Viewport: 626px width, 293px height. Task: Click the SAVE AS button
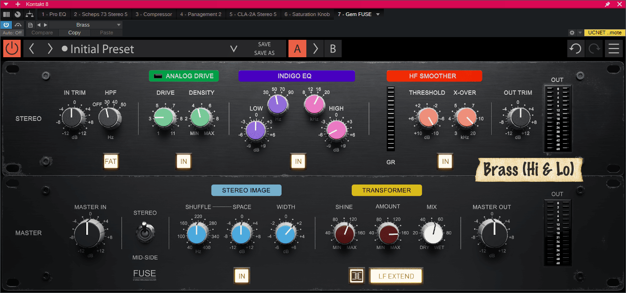click(264, 53)
